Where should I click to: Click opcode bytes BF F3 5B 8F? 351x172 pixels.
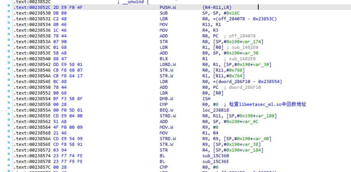point(68,99)
